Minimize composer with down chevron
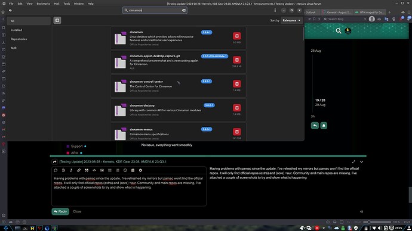Image resolution: width=412 pixels, height=231 pixels. 362,162
